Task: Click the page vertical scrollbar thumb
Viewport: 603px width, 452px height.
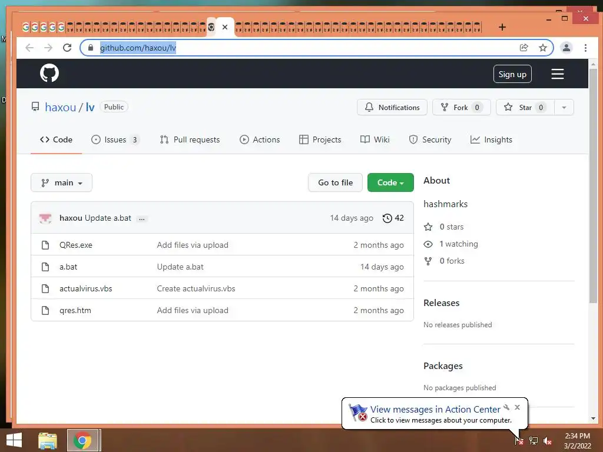Action: 593,185
